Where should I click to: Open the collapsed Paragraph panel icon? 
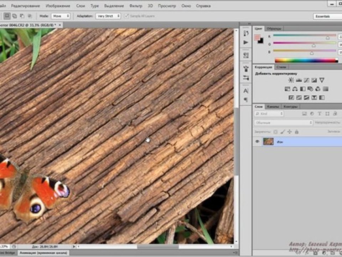tap(246, 100)
